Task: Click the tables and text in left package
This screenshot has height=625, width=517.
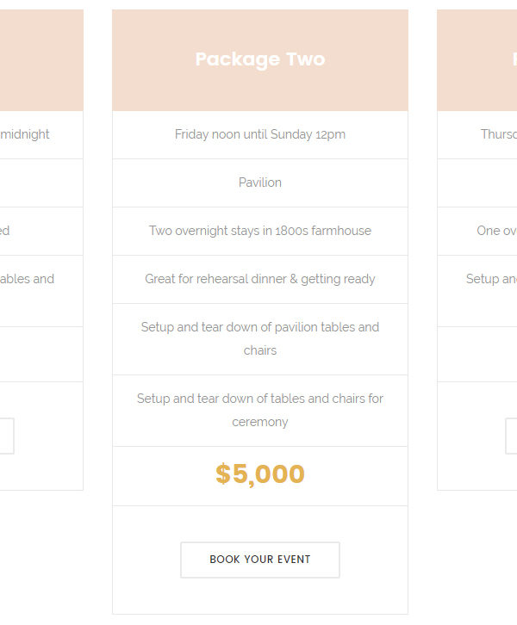Action: (27, 279)
